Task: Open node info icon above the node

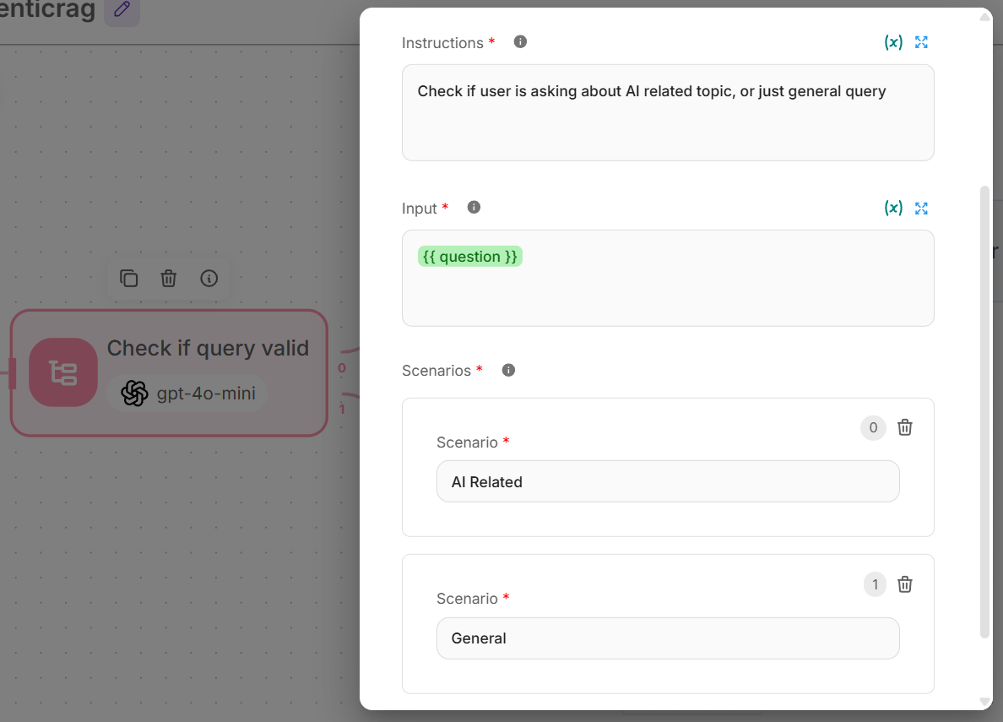Action: 209,279
